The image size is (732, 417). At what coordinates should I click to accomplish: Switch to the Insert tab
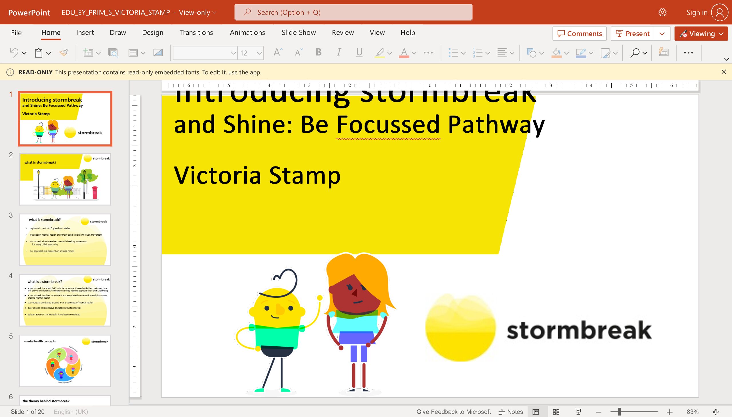point(85,33)
